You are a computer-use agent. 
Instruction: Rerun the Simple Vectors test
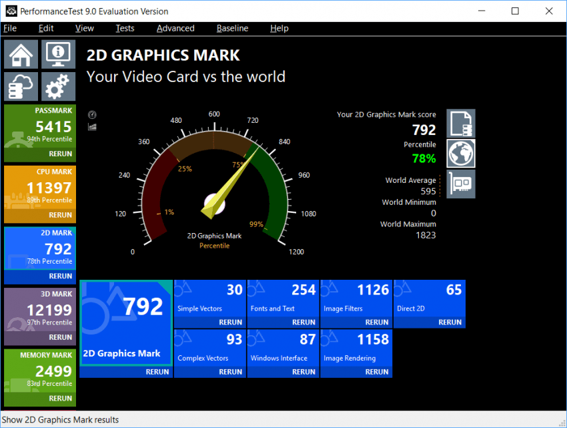230,323
